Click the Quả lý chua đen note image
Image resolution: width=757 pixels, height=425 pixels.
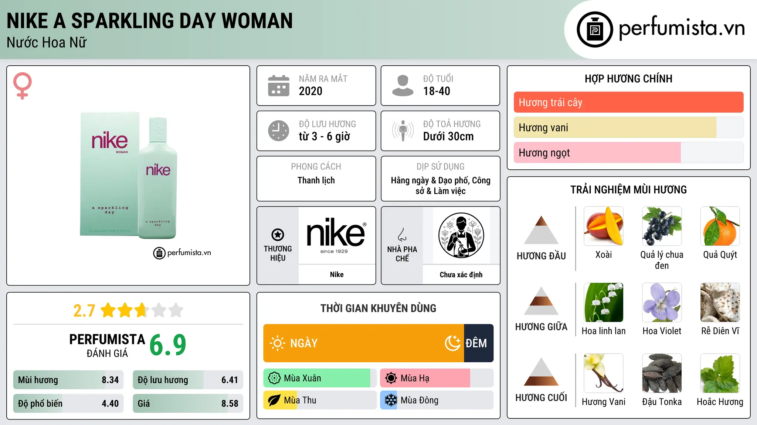tap(662, 226)
